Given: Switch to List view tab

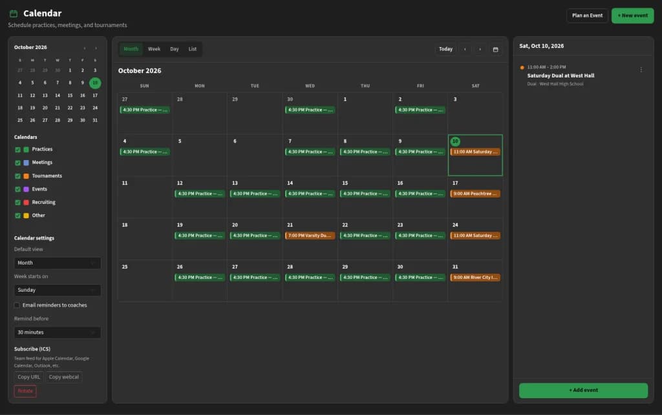Looking at the screenshot, I should click(193, 49).
